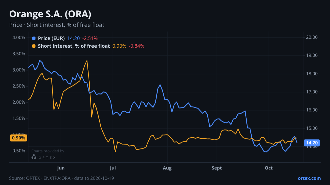The width and height of the screenshot is (330, 185).
Task: Click the Oct label on the time axis
Action: (x=269, y=168)
